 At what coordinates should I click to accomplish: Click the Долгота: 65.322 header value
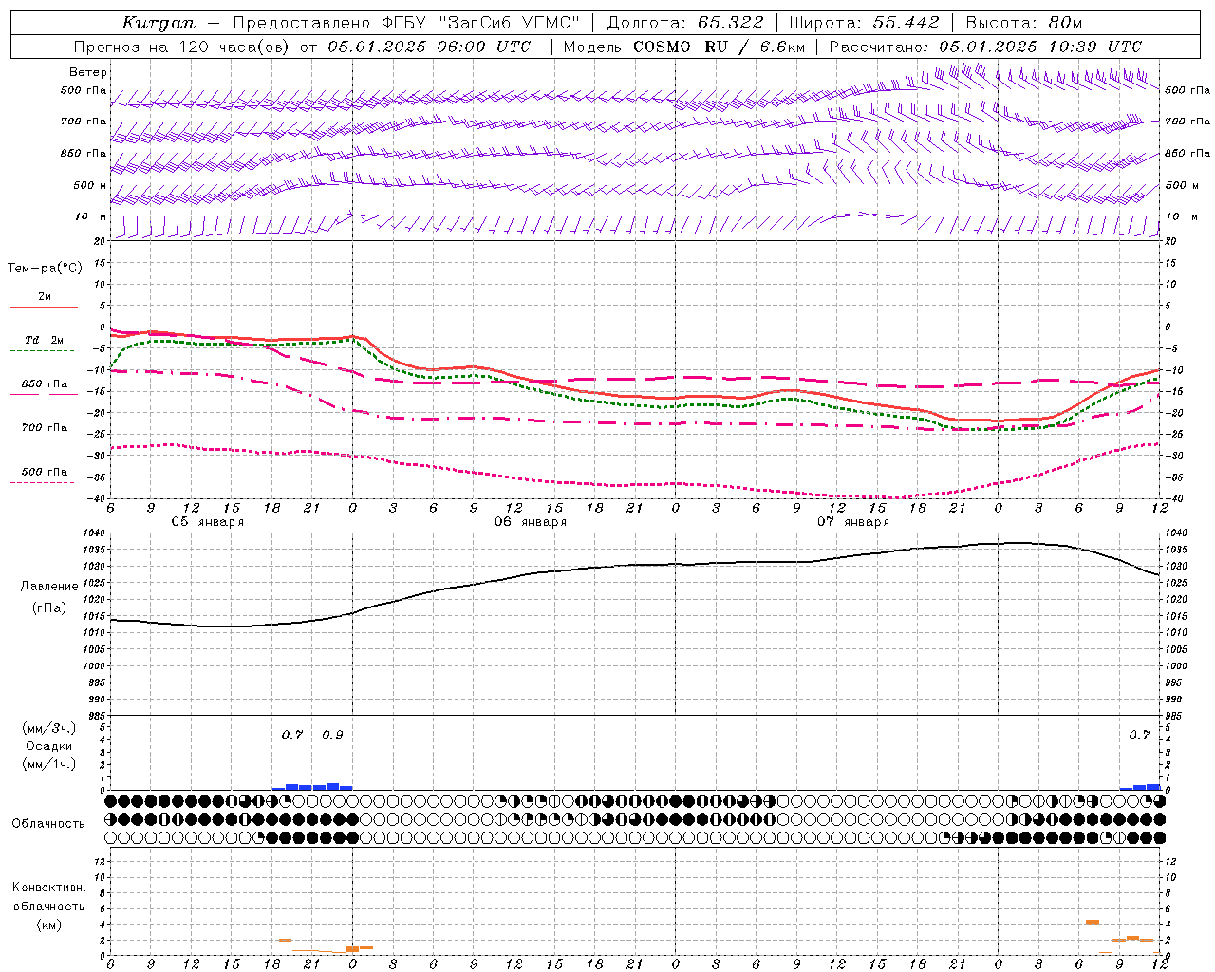pyautogui.click(x=684, y=23)
